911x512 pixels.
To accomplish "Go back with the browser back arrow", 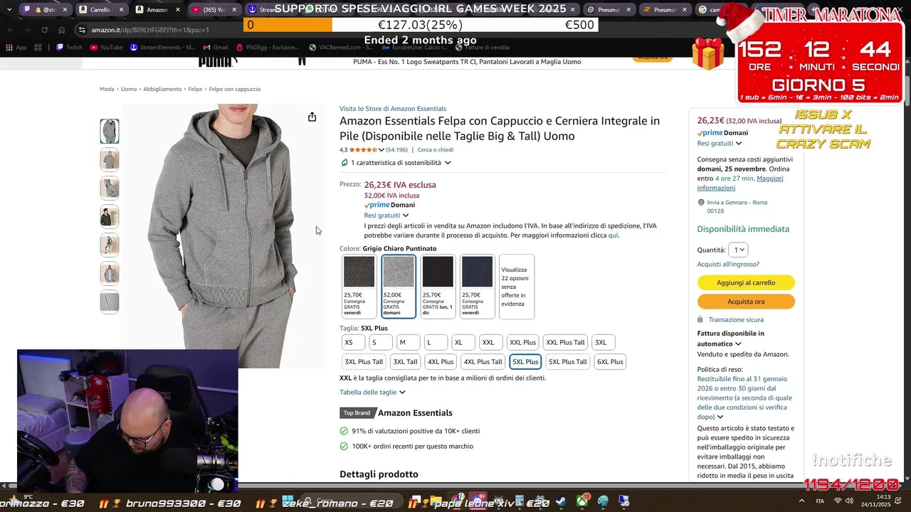I will (9, 30).
